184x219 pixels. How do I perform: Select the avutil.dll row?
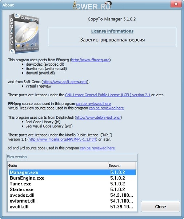point(72,207)
